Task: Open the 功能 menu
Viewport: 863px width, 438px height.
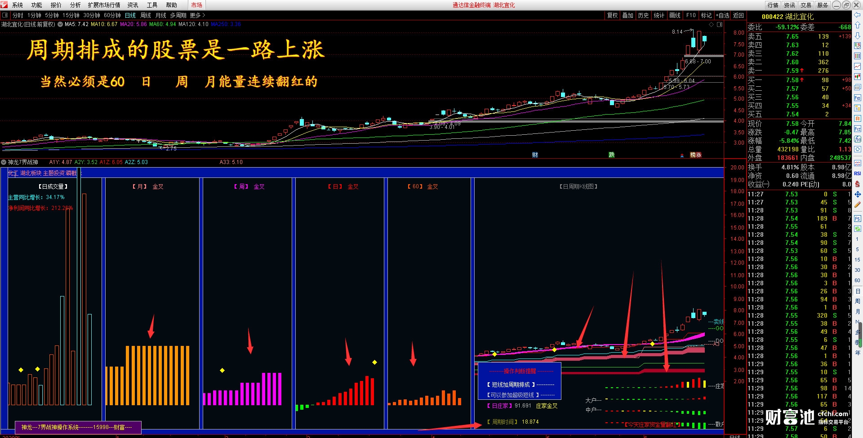Action: 37,5
